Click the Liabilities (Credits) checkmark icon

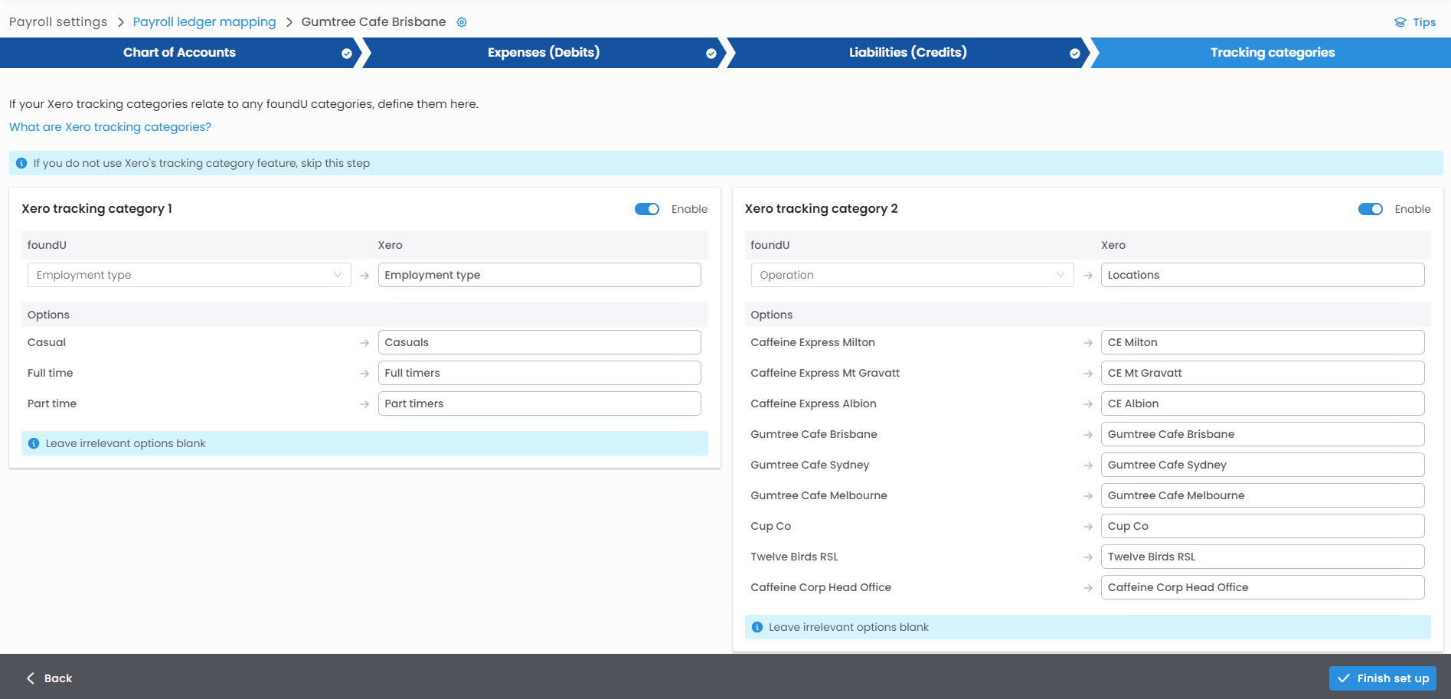[1075, 54]
